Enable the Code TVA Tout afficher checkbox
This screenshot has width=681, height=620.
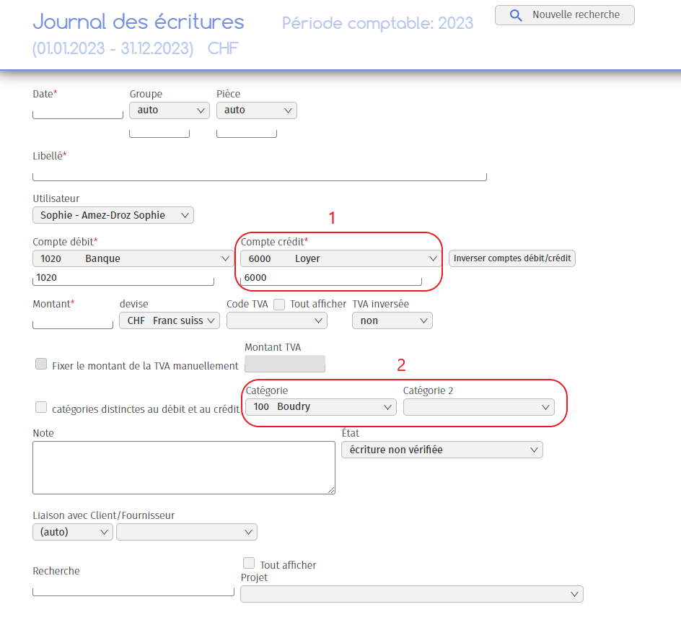pos(279,305)
